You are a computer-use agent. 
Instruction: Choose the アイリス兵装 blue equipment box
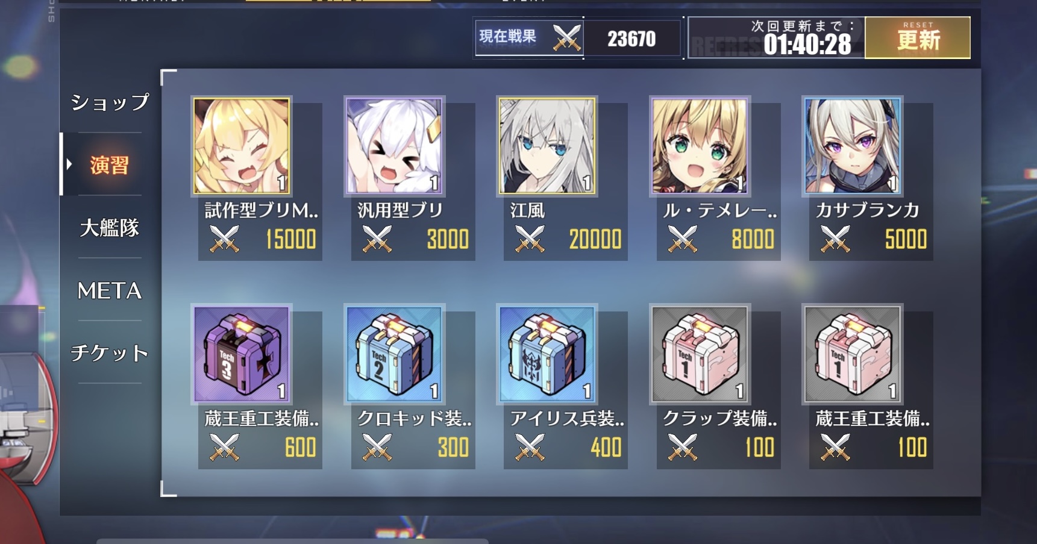tap(547, 354)
